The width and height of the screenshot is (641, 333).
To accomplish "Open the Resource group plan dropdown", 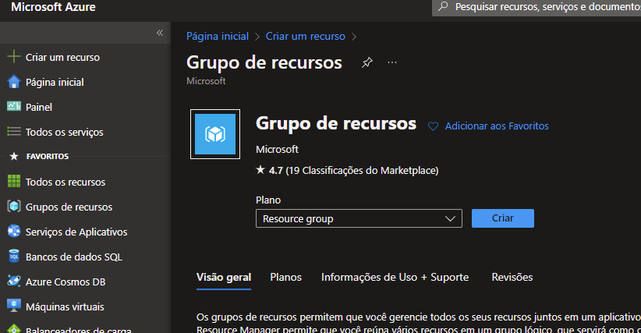I will pos(359,218).
